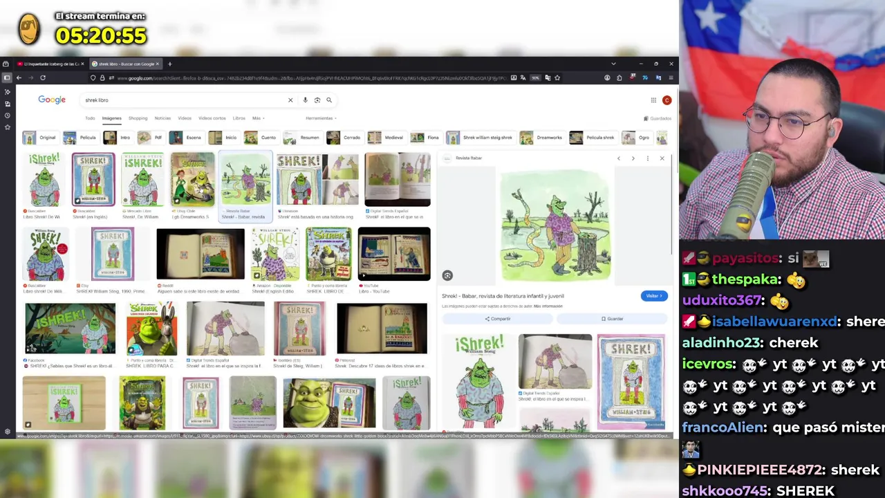Click the Visitar button
Viewport: 885px width, 498px height.
tap(654, 296)
